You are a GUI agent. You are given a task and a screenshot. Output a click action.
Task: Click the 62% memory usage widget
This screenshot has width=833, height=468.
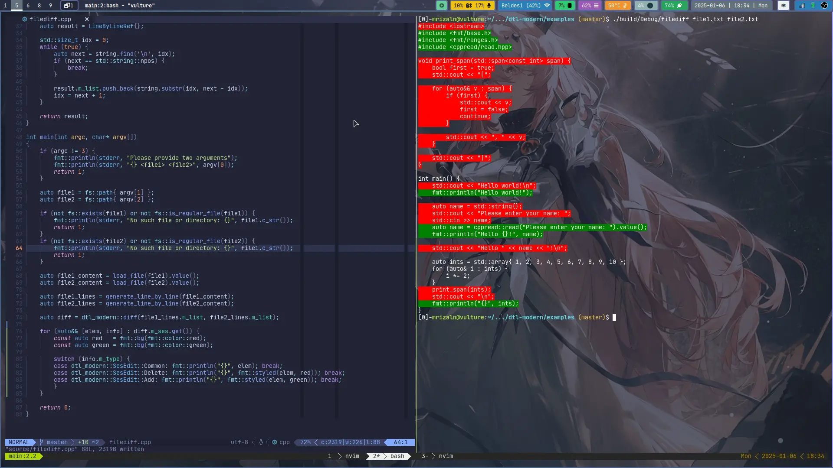590,6
